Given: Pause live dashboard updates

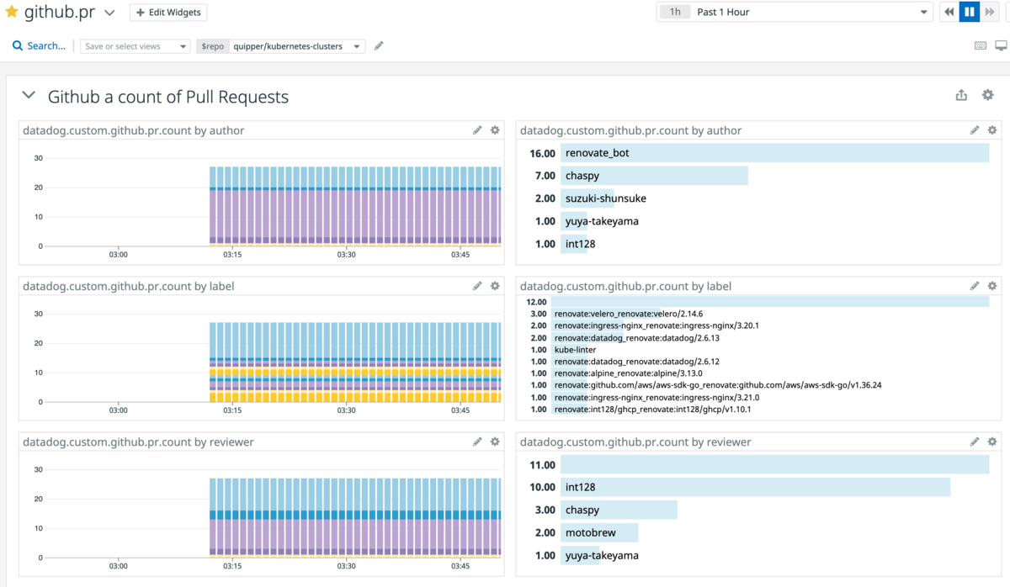Looking at the screenshot, I should tap(969, 12).
